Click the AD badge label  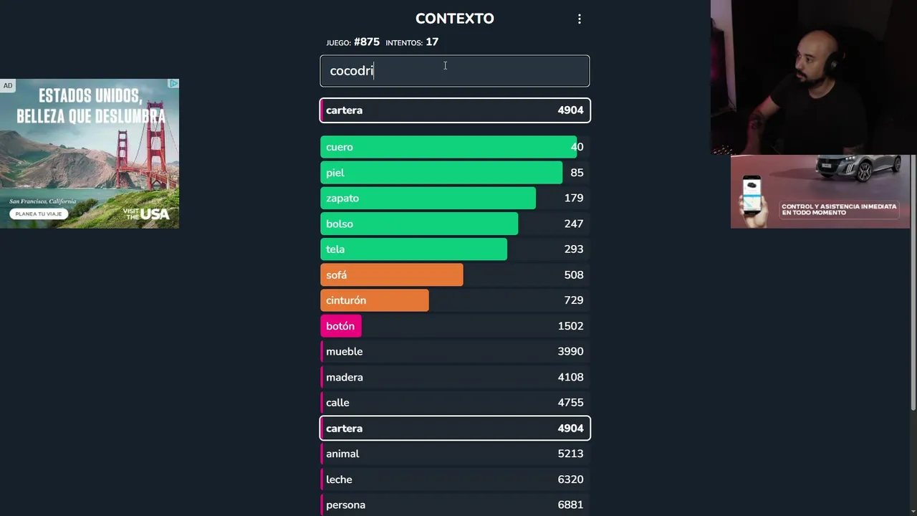(8, 86)
